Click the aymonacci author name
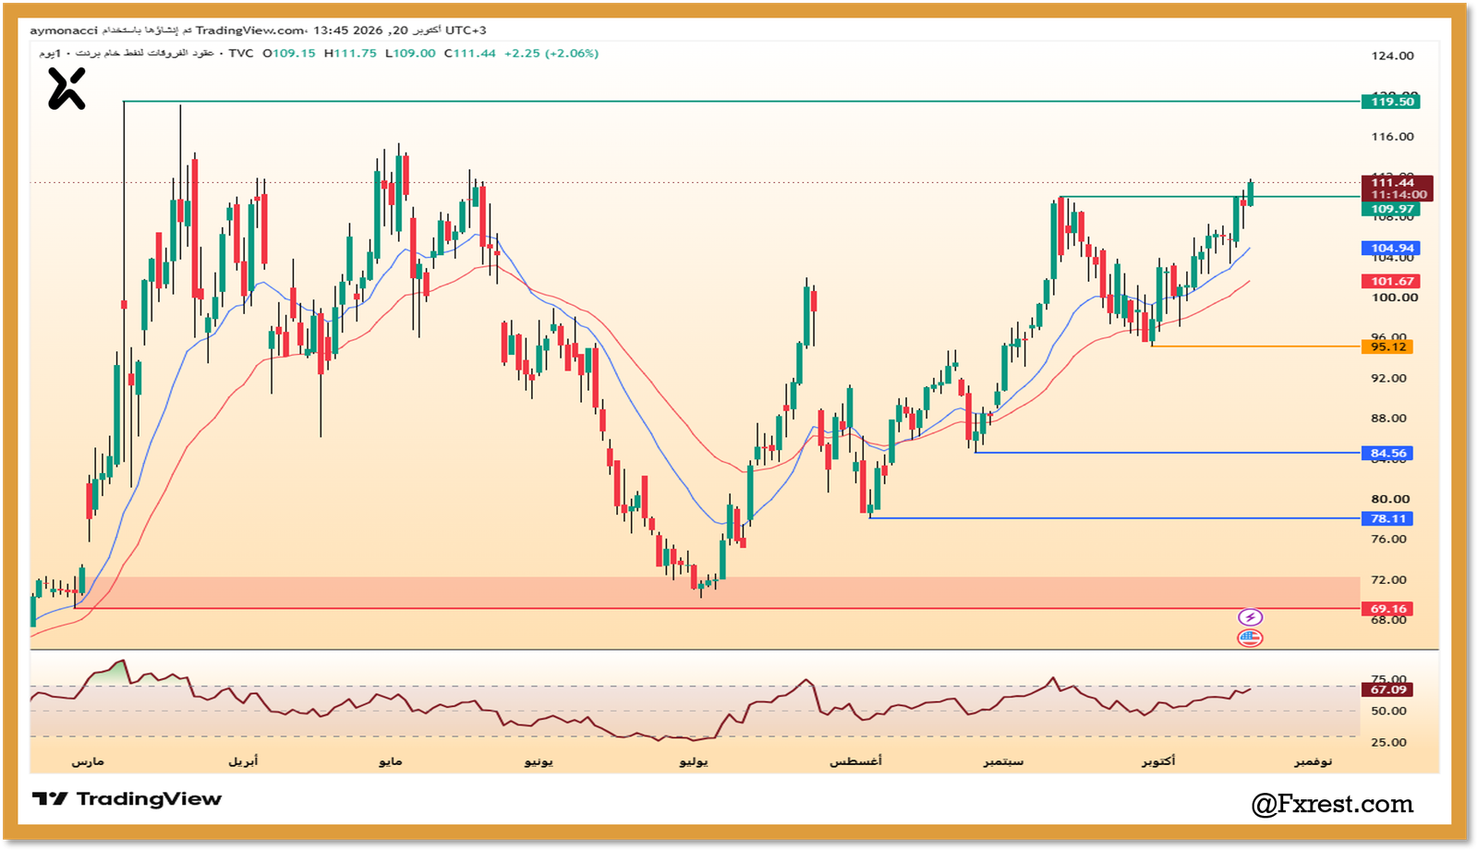1478x851 pixels. tap(64, 30)
